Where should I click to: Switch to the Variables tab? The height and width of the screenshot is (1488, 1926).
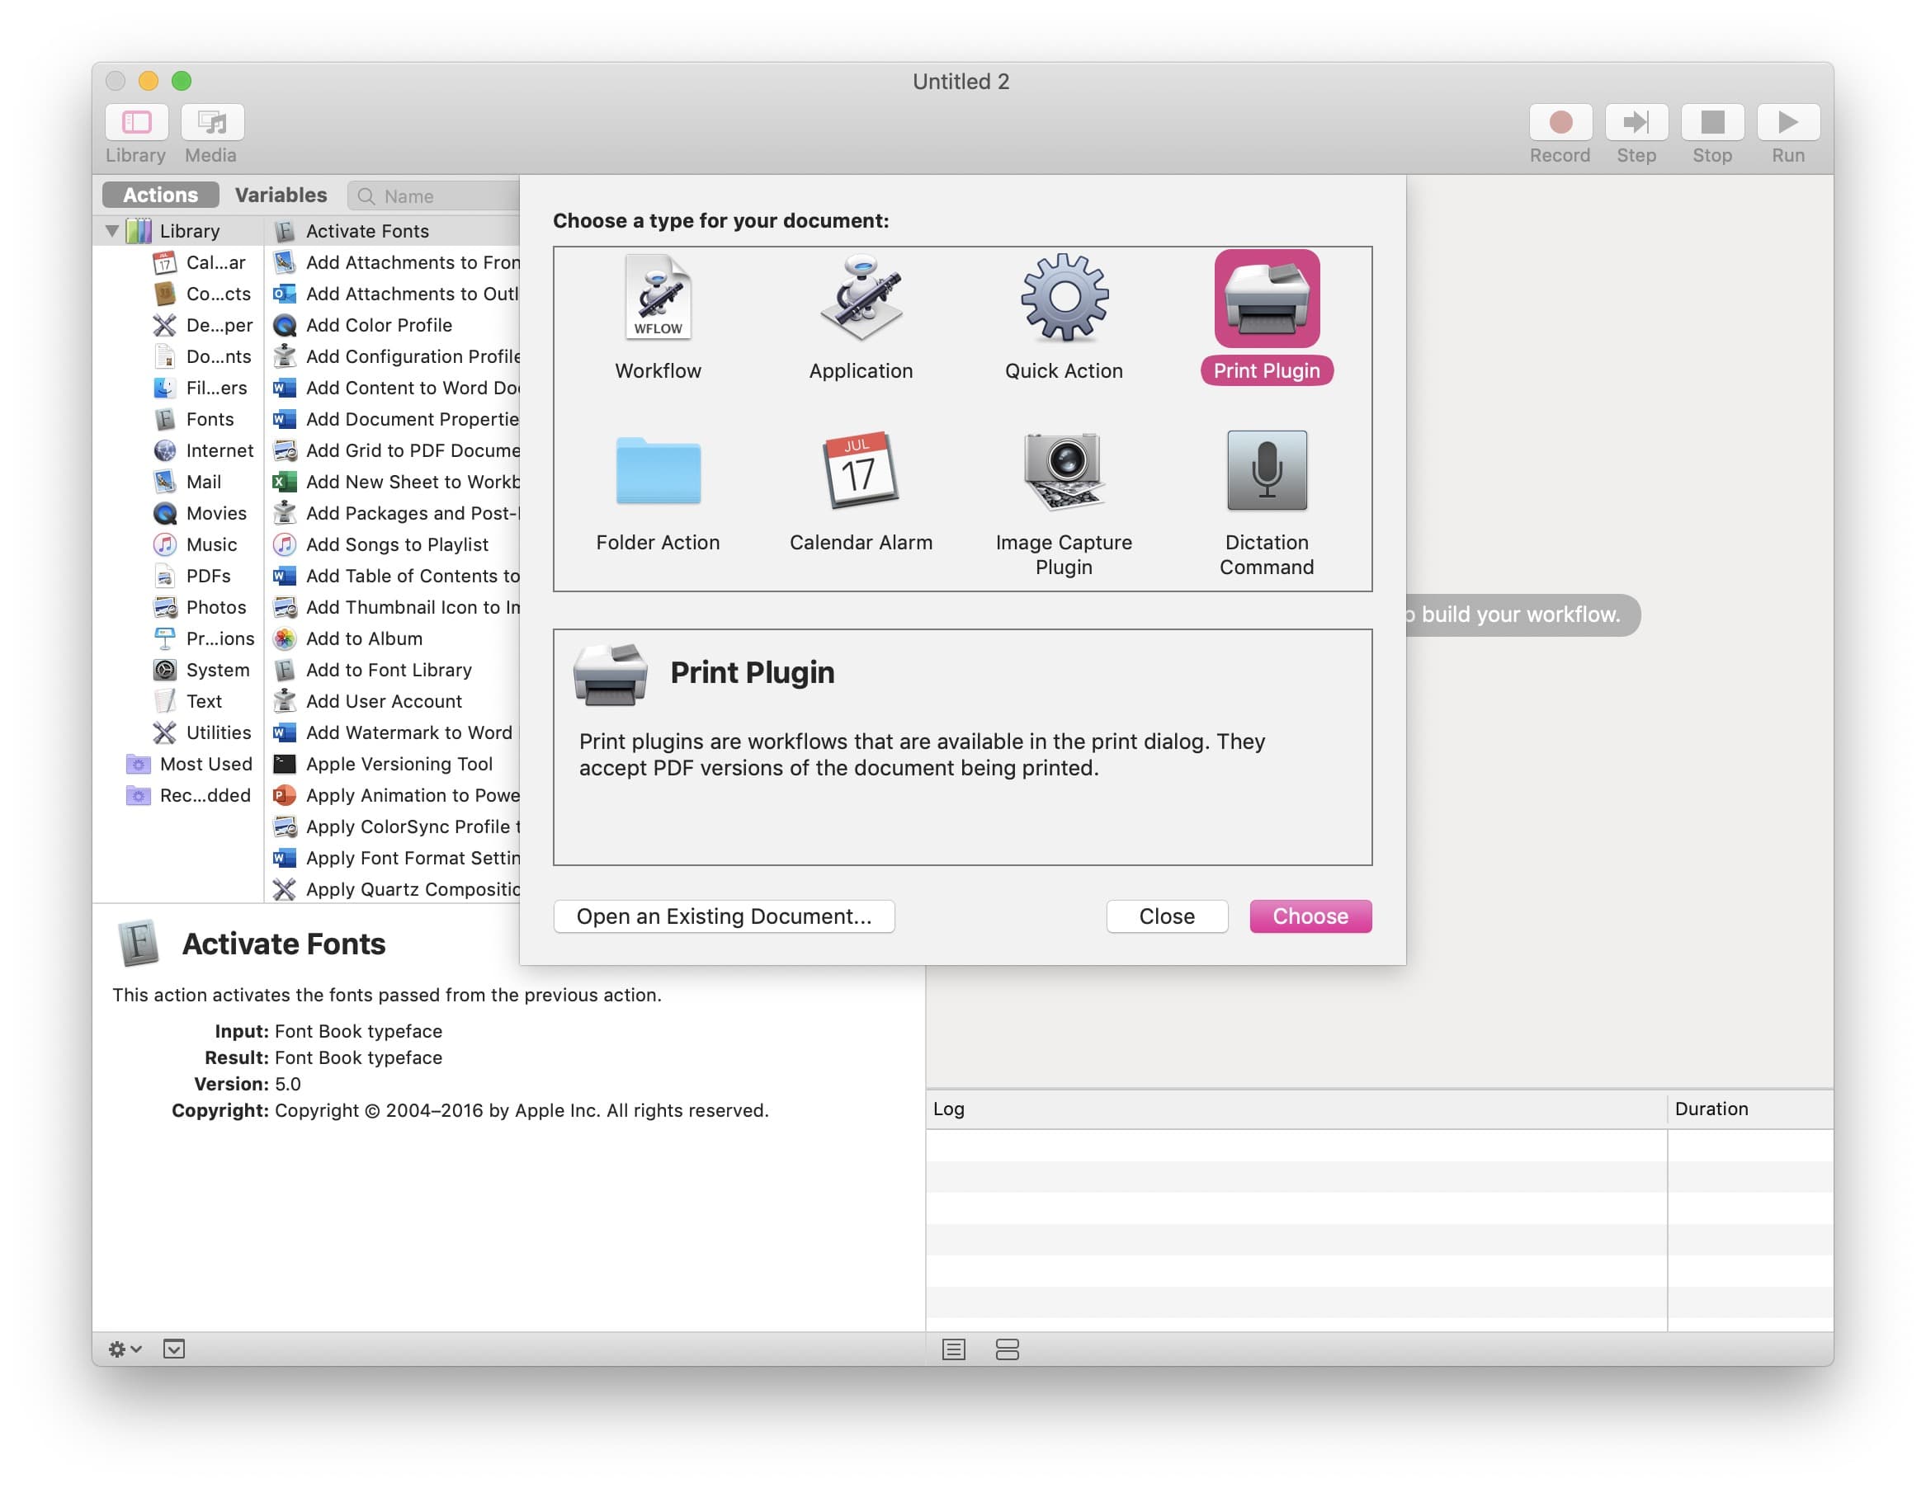281,195
